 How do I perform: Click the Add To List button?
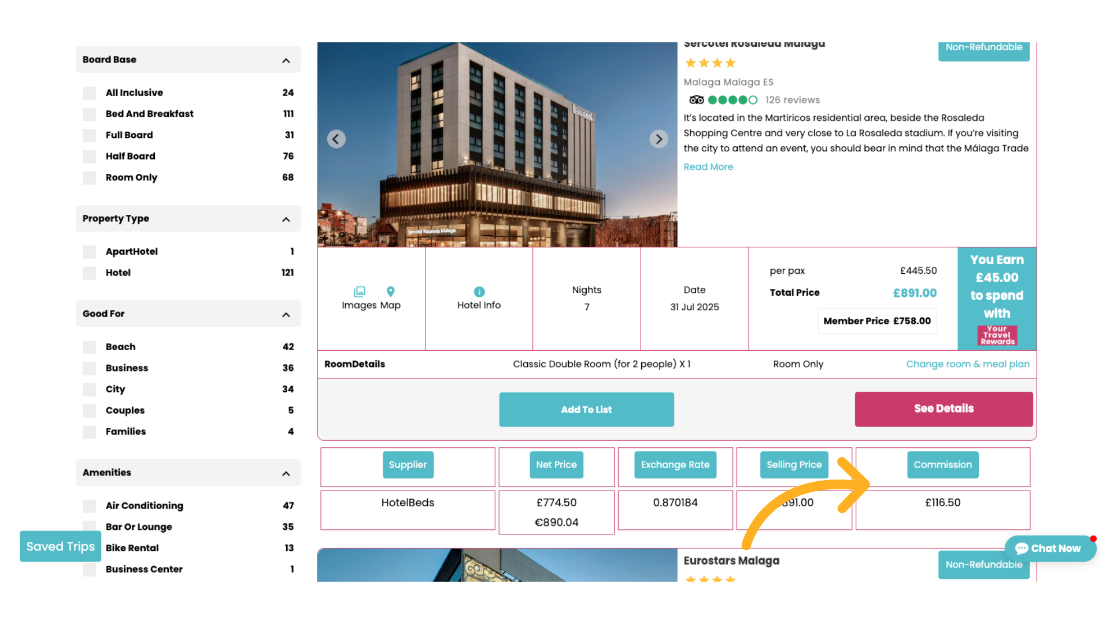[586, 410]
